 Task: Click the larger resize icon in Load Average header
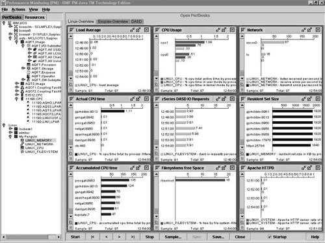click(x=138, y=30)
